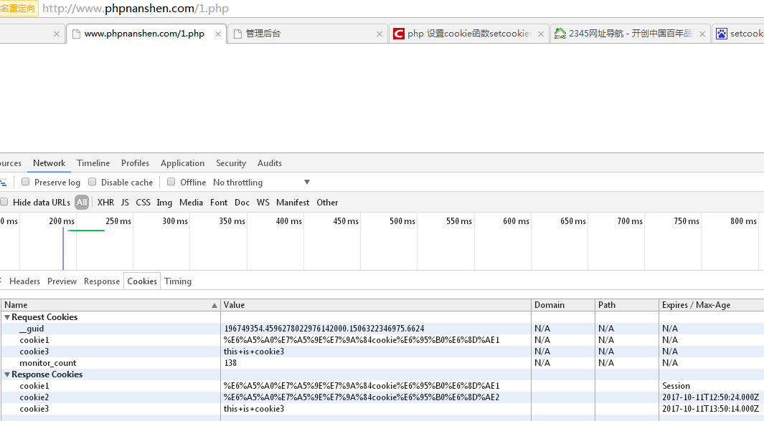Close the 管理后台 tab
Viewport: 764px width, 421px height.
(x=379, y=34)
